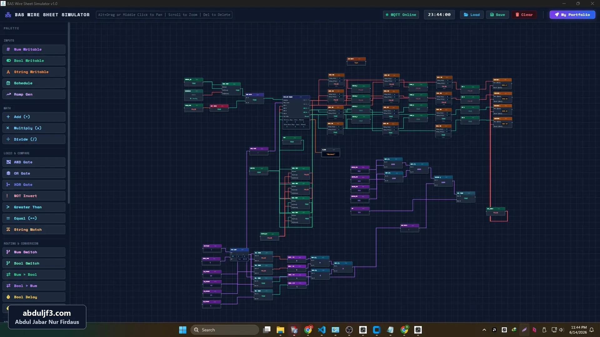Select the Bool Writable palette item
This screenshot has height=337, width=600.
[34, 61]
